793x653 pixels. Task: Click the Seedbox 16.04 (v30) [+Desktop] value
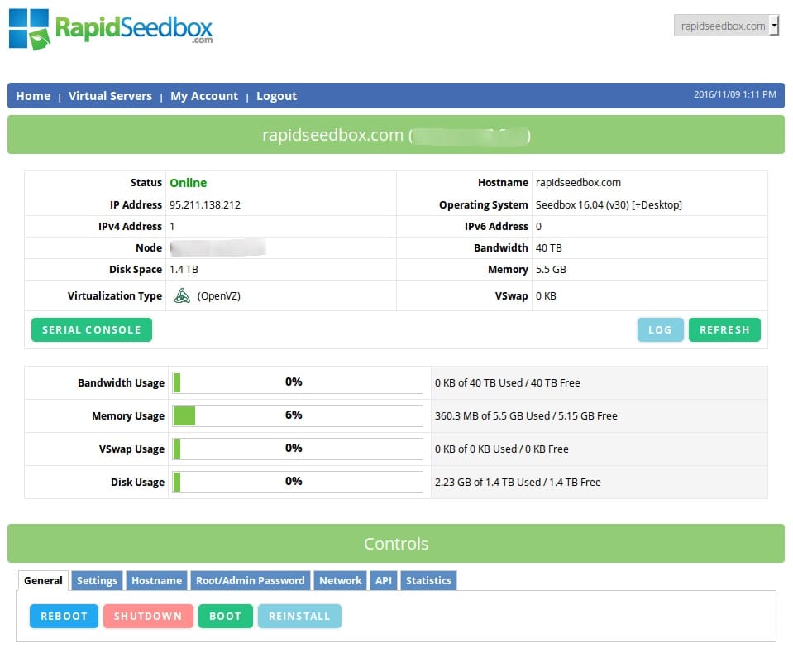coord(609,205)
